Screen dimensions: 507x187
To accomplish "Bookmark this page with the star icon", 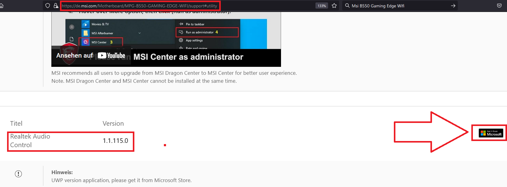I will (x=334, y=6).
